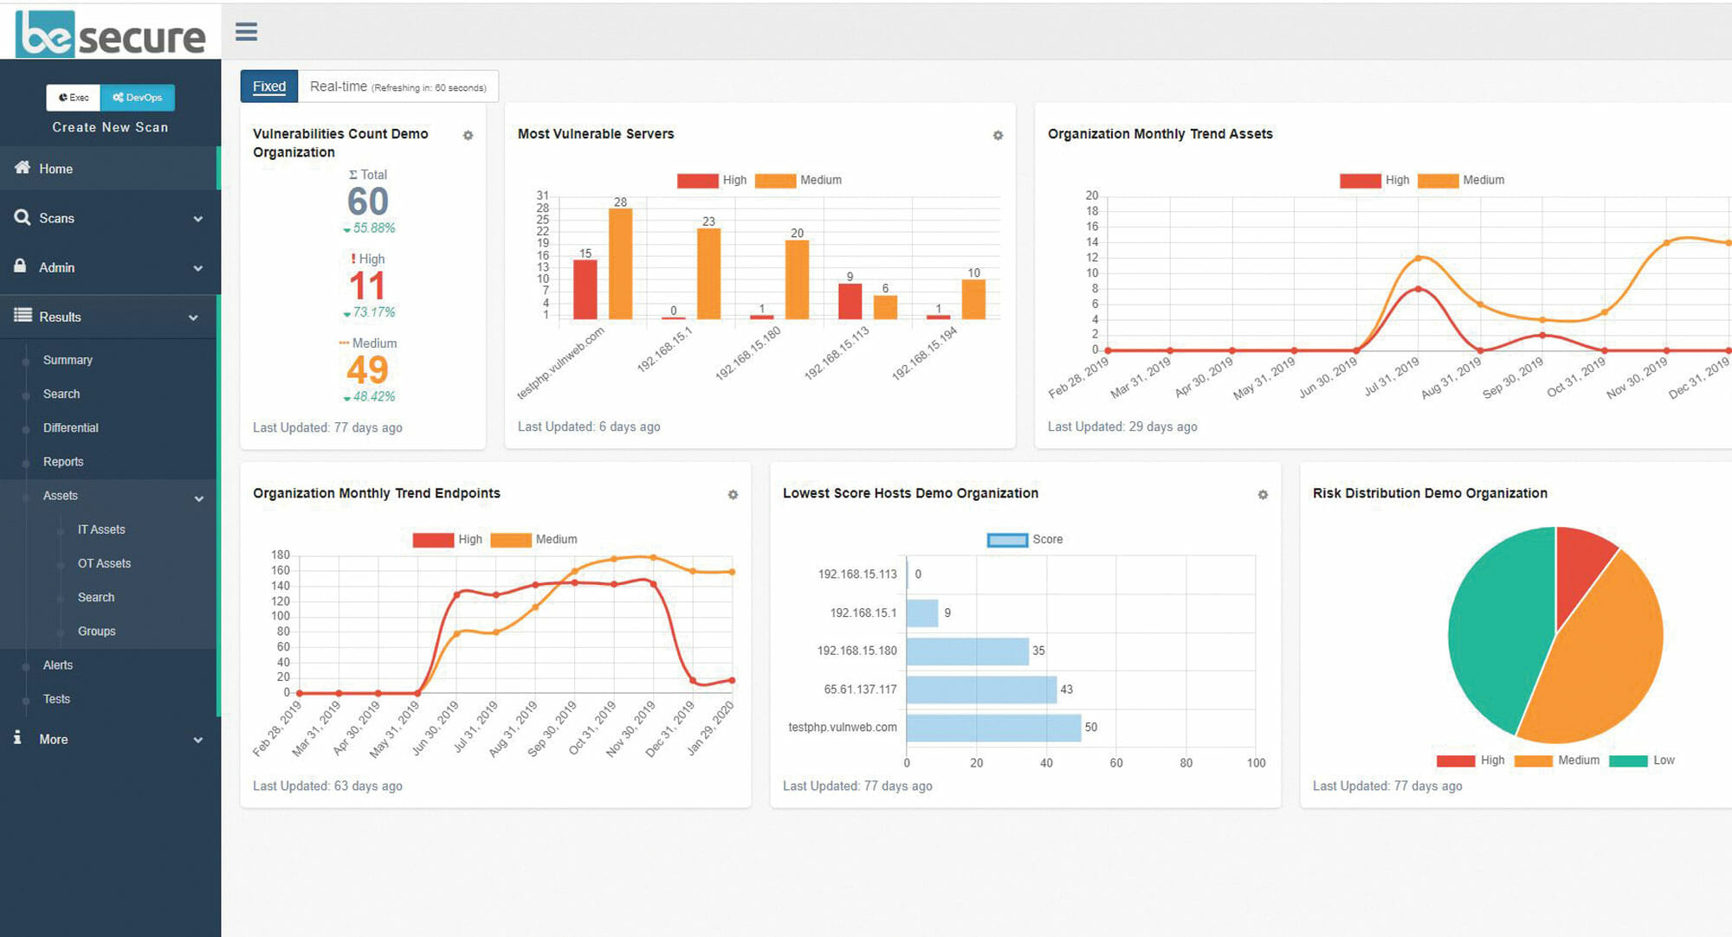Expand the Scans menu chevron

pyautogui.click(x=198, y=219)
